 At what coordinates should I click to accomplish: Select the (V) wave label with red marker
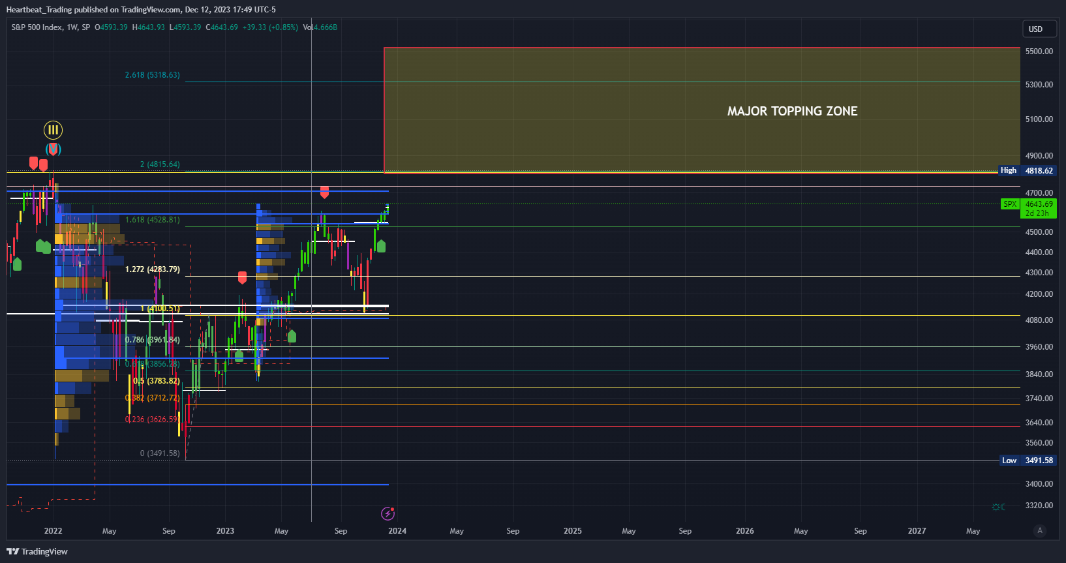click(53, 149)
